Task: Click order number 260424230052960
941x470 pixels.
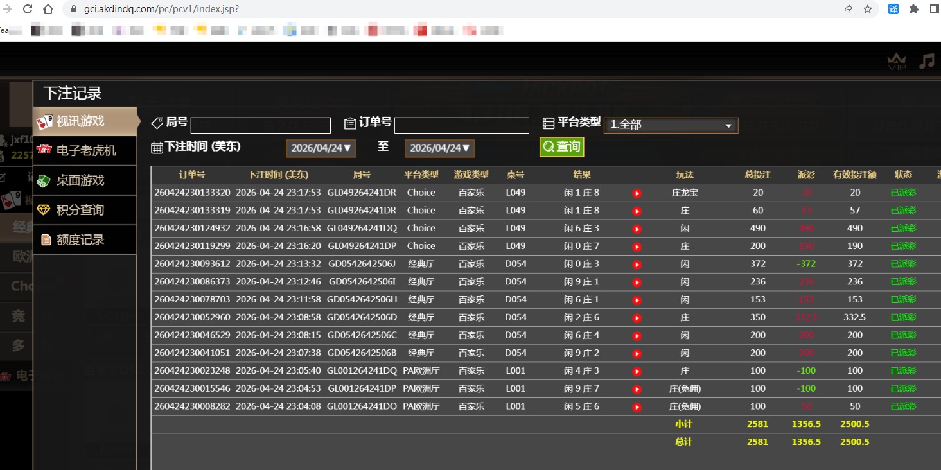Action: [x=192, y=317]
